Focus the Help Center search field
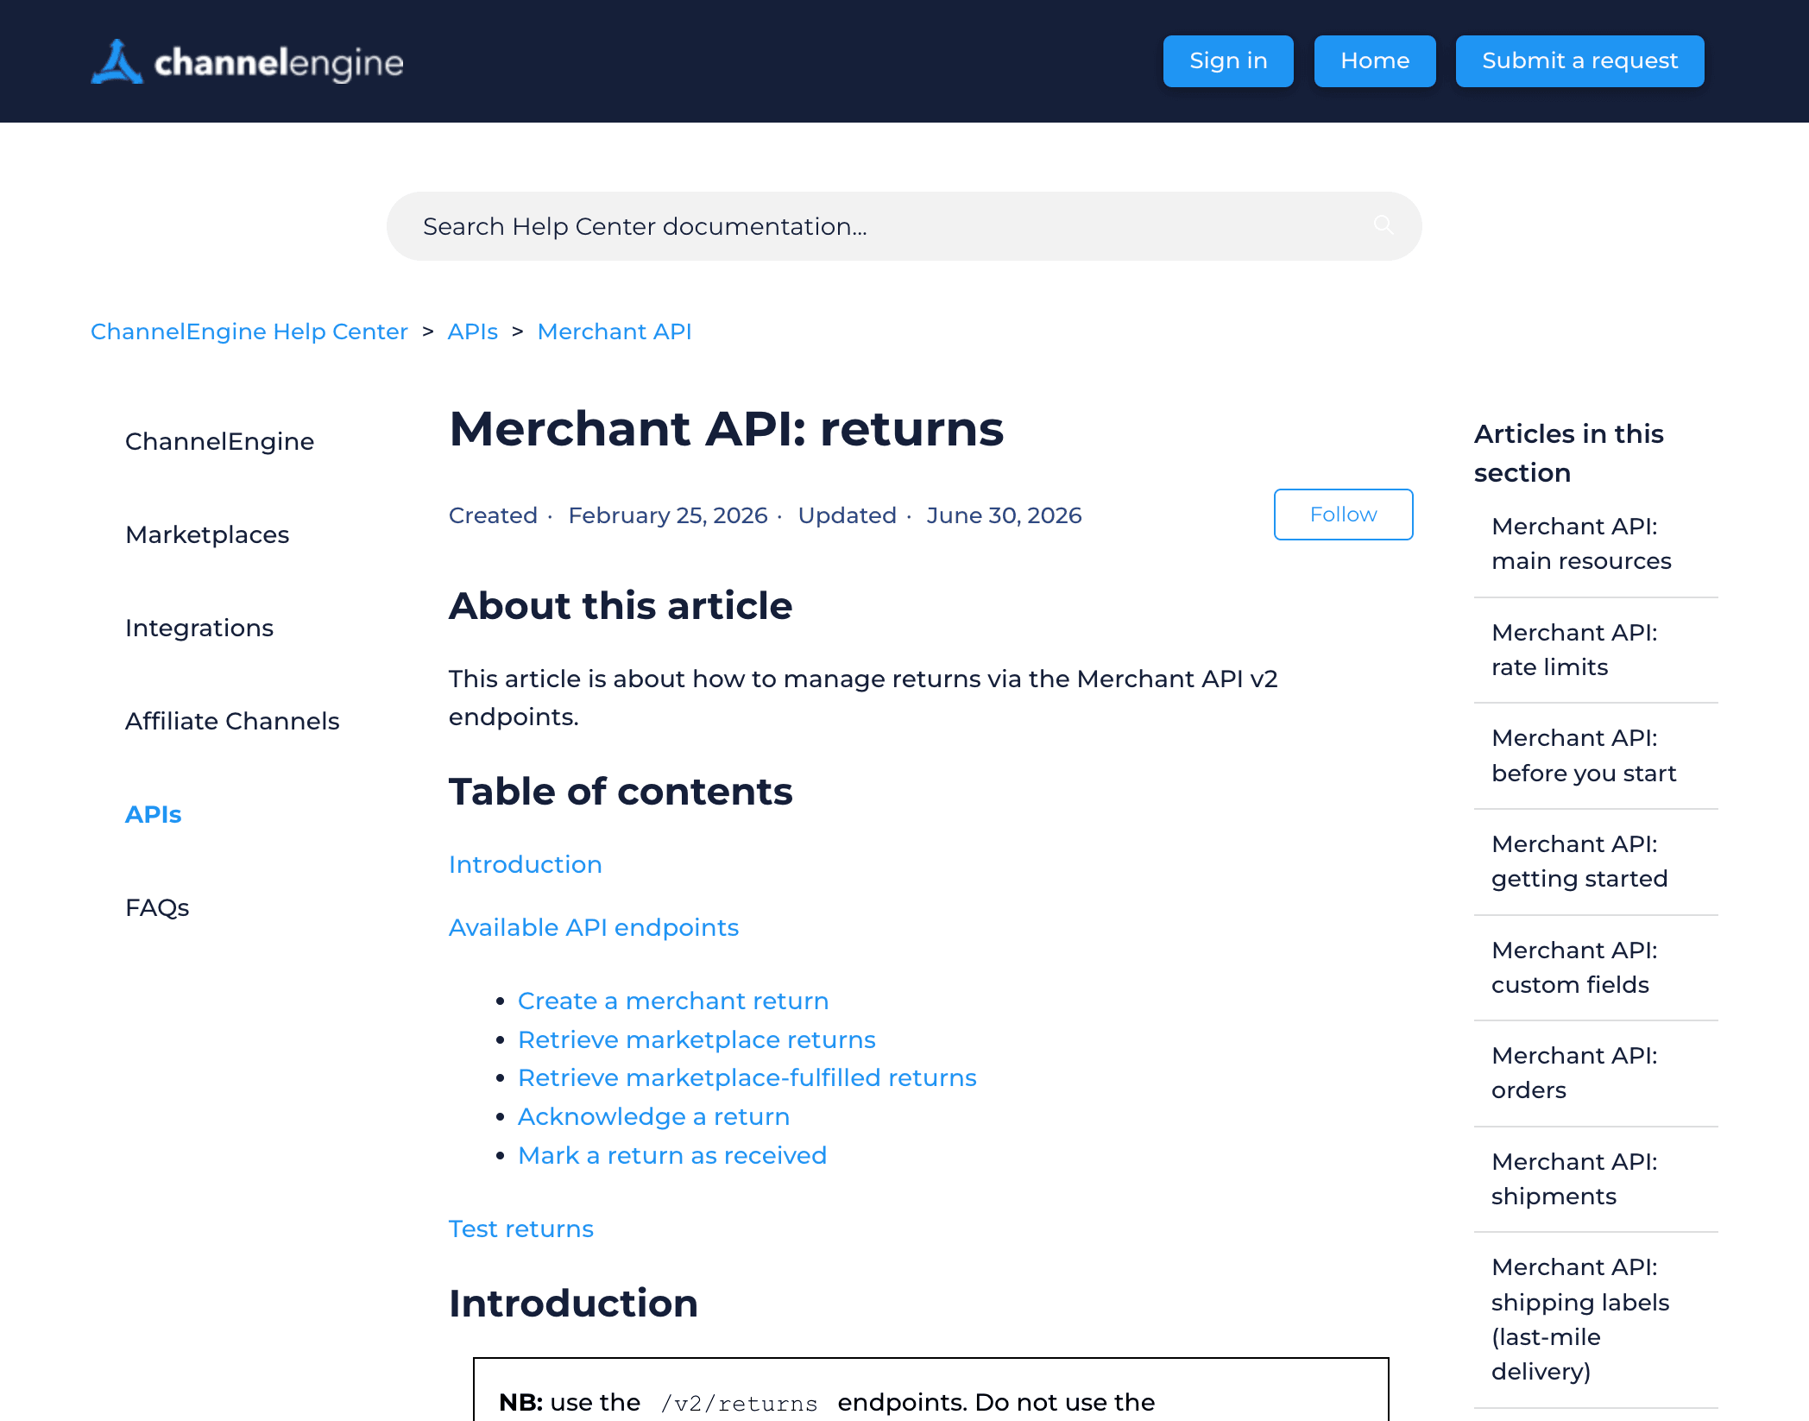This screenshot has width=1809, height=1421. 904,226
